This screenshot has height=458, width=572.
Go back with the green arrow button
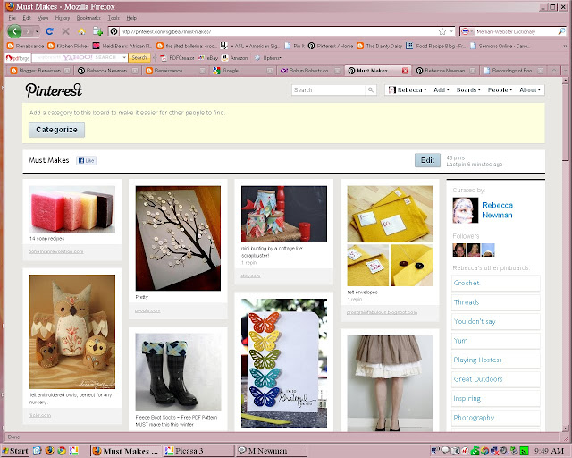(x=14, y=31)
